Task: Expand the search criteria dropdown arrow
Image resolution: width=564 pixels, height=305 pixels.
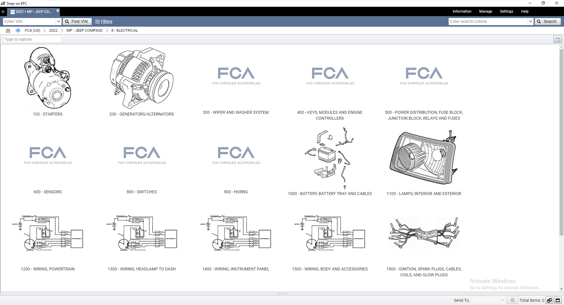Action: (530, 21)
